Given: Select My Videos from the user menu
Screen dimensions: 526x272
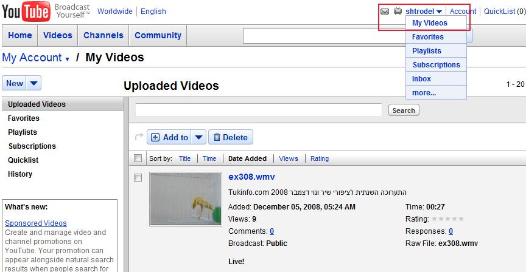Looking at the screenshot, I should coord(430,23).
